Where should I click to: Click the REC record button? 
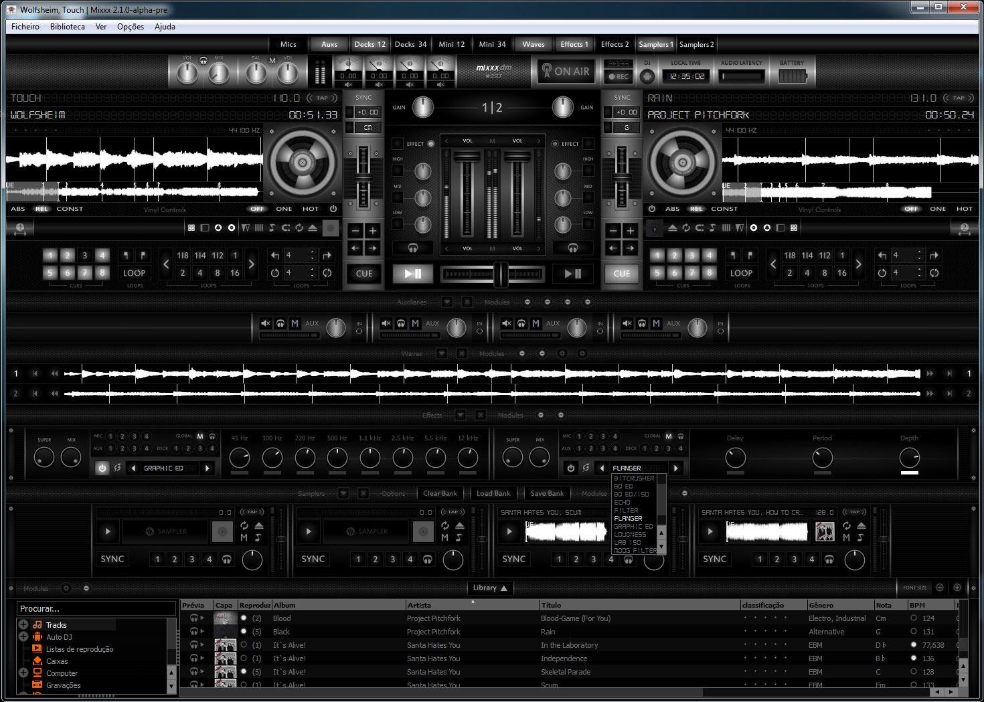(x=619, y=76)
